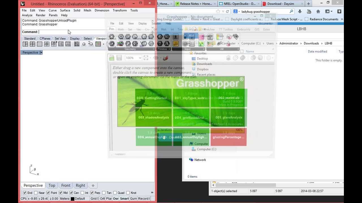Toggle SmartTrack in the Rhino status bar

pos(124,199)
